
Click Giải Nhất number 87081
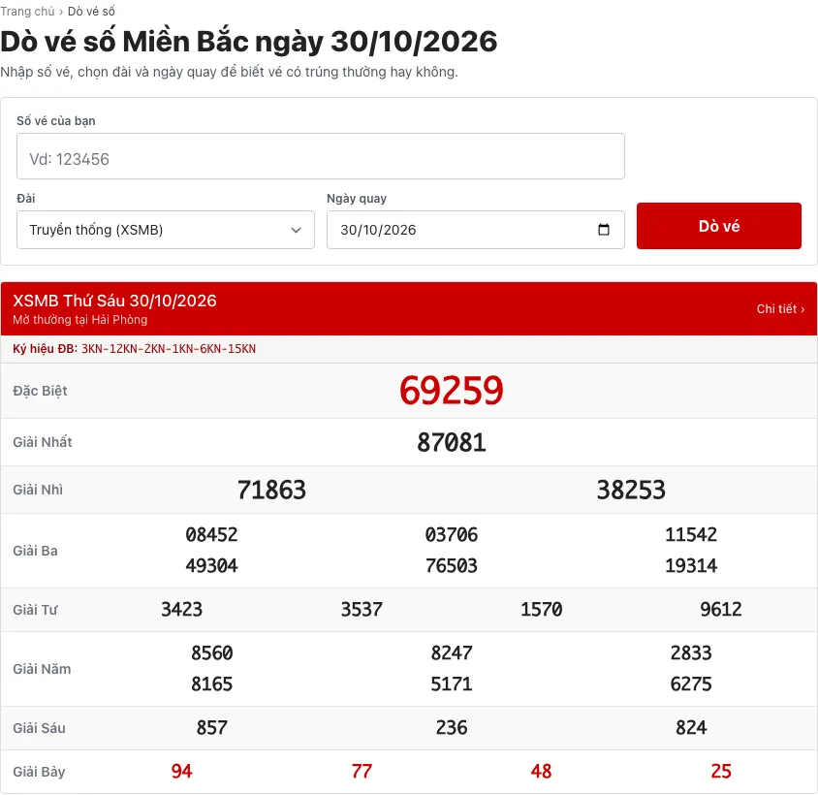pos(452,443)
